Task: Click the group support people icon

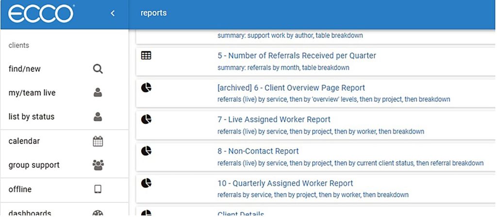Action: [98, 165]
